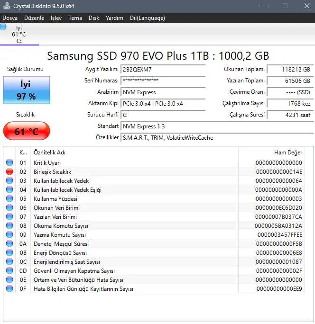This screenshot has height=324, width=315.
Task: Click the status dot for Okuma Komutu Sayısı
Action: click(x=9, y=225)
